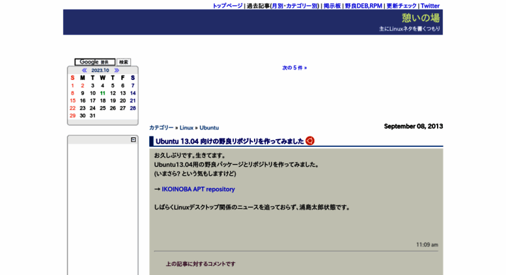Open IKOINOBA APT repository link

[198, 189]
